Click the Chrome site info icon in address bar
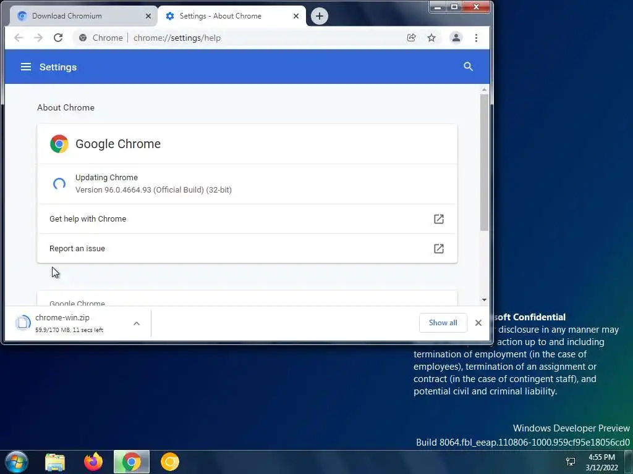Viewport: 633px width, 474px height. (x=83, y=38)
